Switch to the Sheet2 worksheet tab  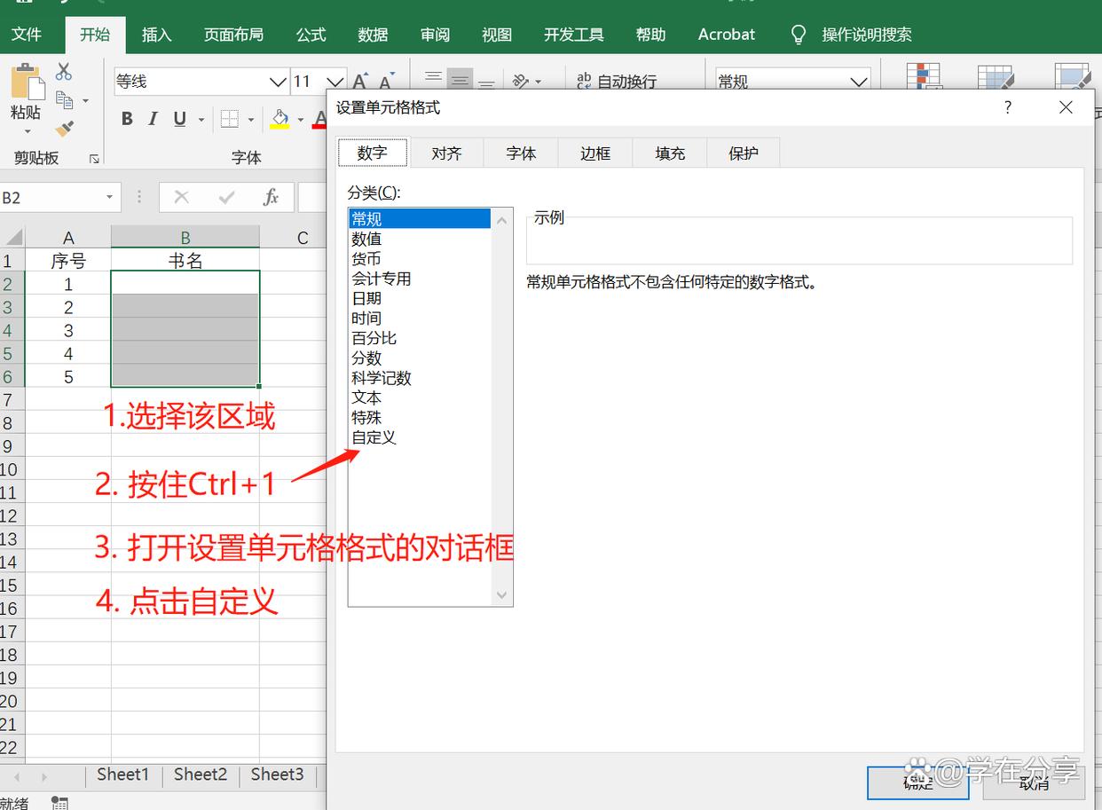(x=201, y=775)
